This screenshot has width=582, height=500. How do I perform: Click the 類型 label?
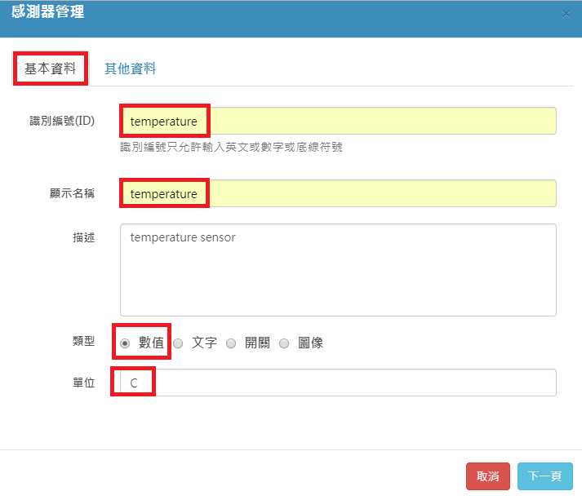tap(83, 342)
